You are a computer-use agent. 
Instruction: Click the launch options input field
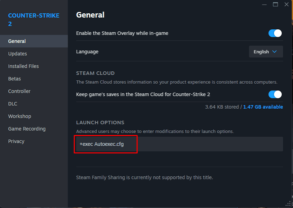click(x=180, y=144)
